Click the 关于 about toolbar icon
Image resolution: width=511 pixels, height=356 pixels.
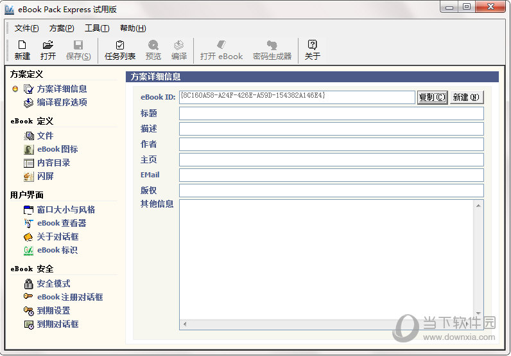(x=312, y=45)
